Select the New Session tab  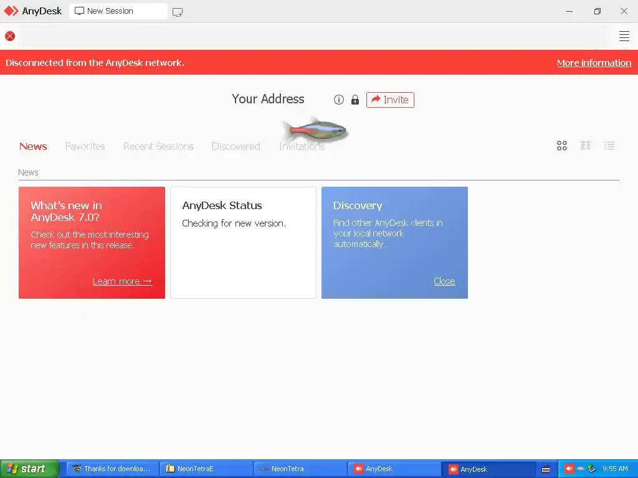118,11
